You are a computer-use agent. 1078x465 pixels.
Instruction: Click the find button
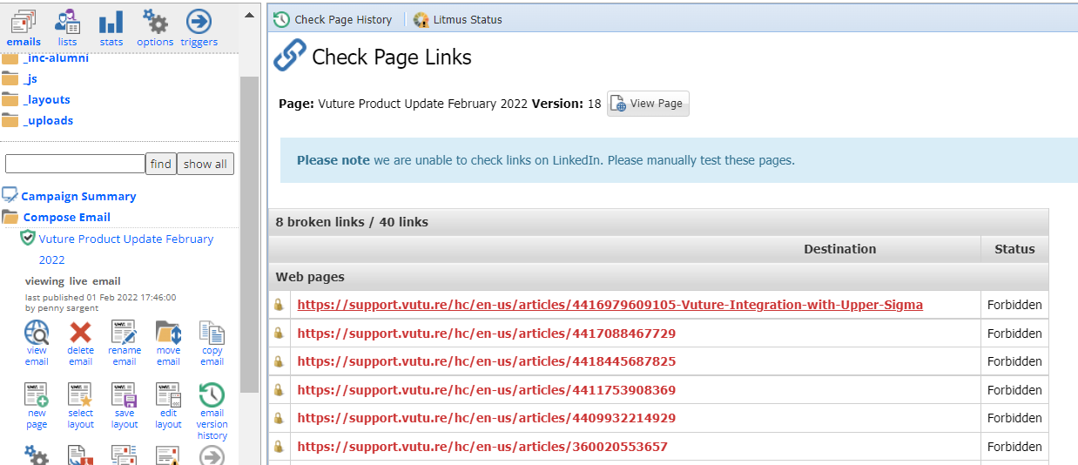(x=161, y=164)
